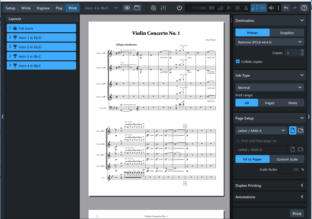Switch to Play mode
Image resolution: width=312 pixels, height=219 pixels.
pyautogui.click(x=59, y=8)
